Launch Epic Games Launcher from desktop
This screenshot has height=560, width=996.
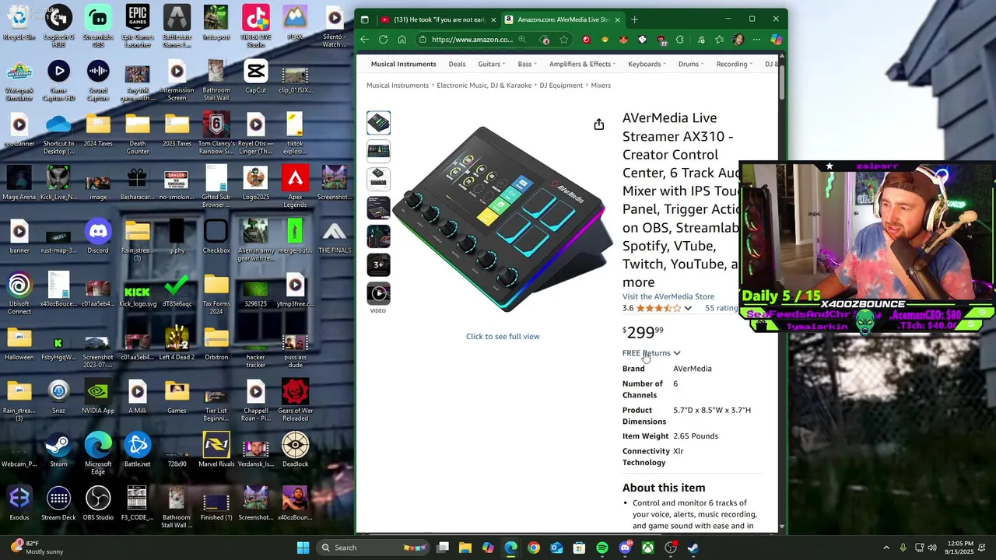pyautogui.click(x=138, y=26)
